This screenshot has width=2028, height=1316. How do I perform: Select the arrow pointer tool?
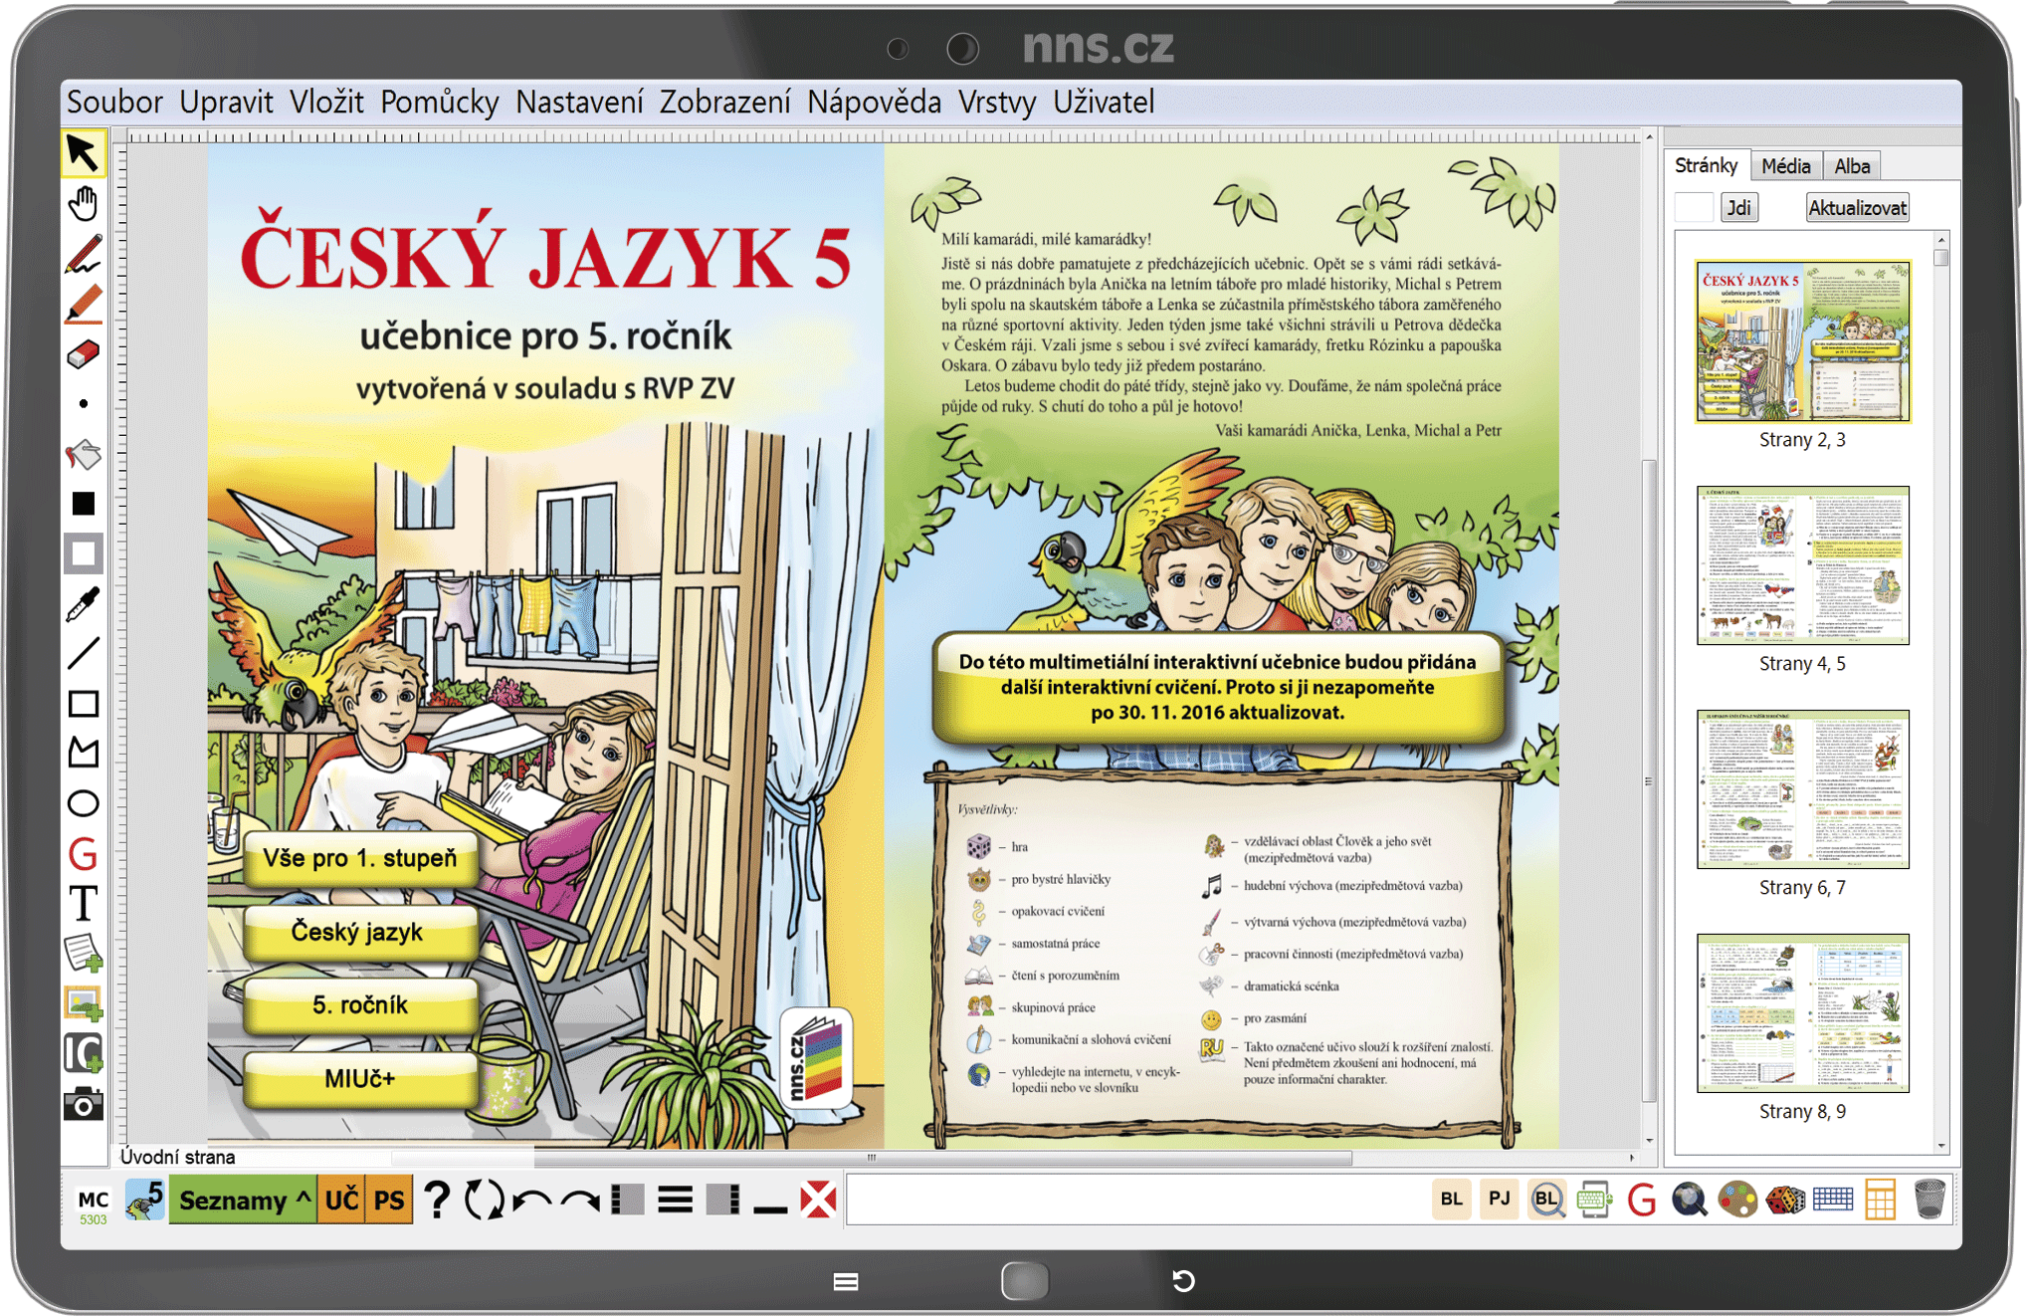tap(83, 153)
